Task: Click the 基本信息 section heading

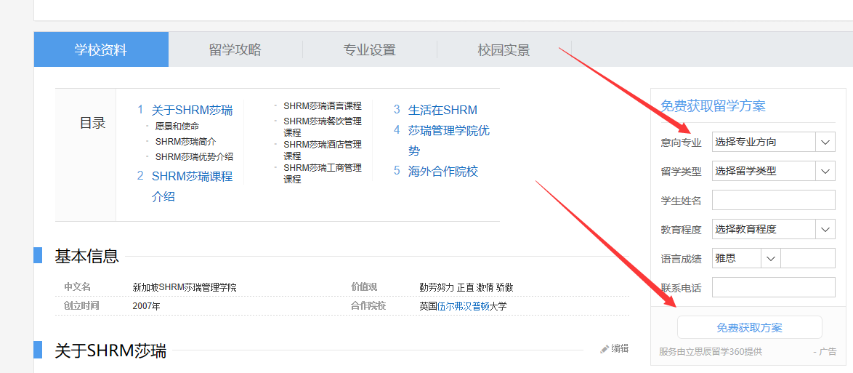Action: [87, 256]
